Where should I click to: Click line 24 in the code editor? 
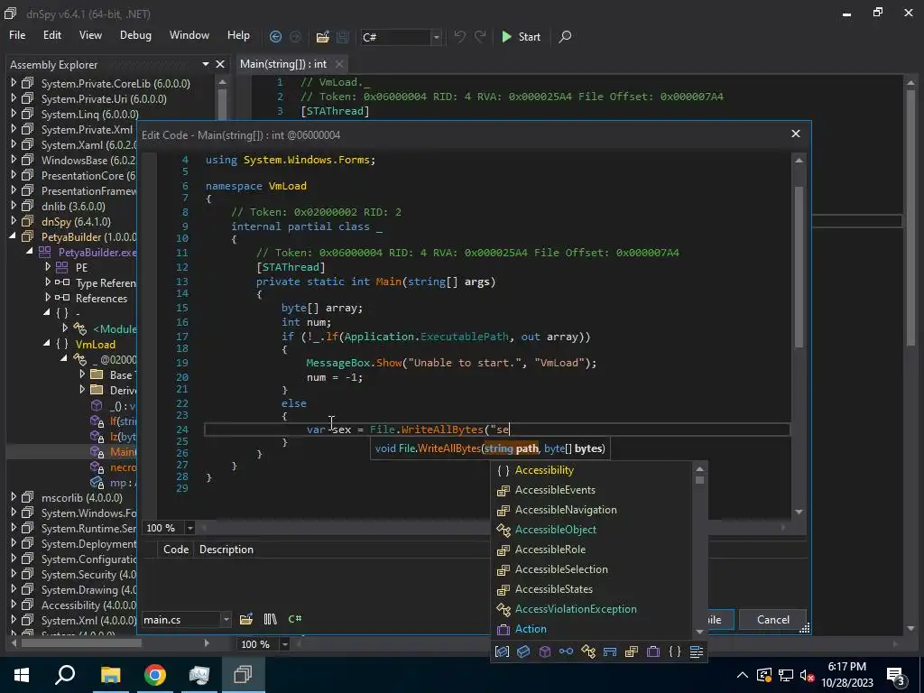coord(496,430)
